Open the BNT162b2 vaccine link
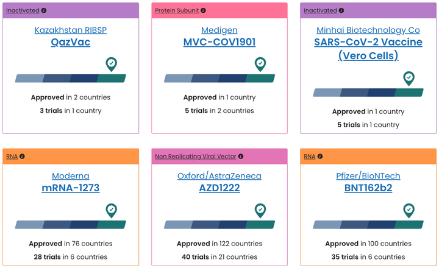The height and width of the screenshot is (268, 439). pyautogui.click(x=368, y=188)
